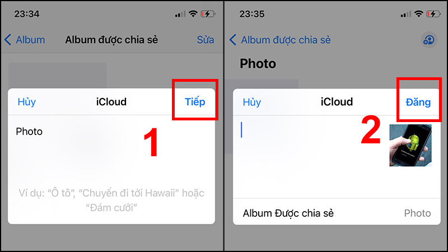Viewport: 448px width, 252px height.
Task: Tap Hủy in the left iCloud dialog
Action: 26,102
